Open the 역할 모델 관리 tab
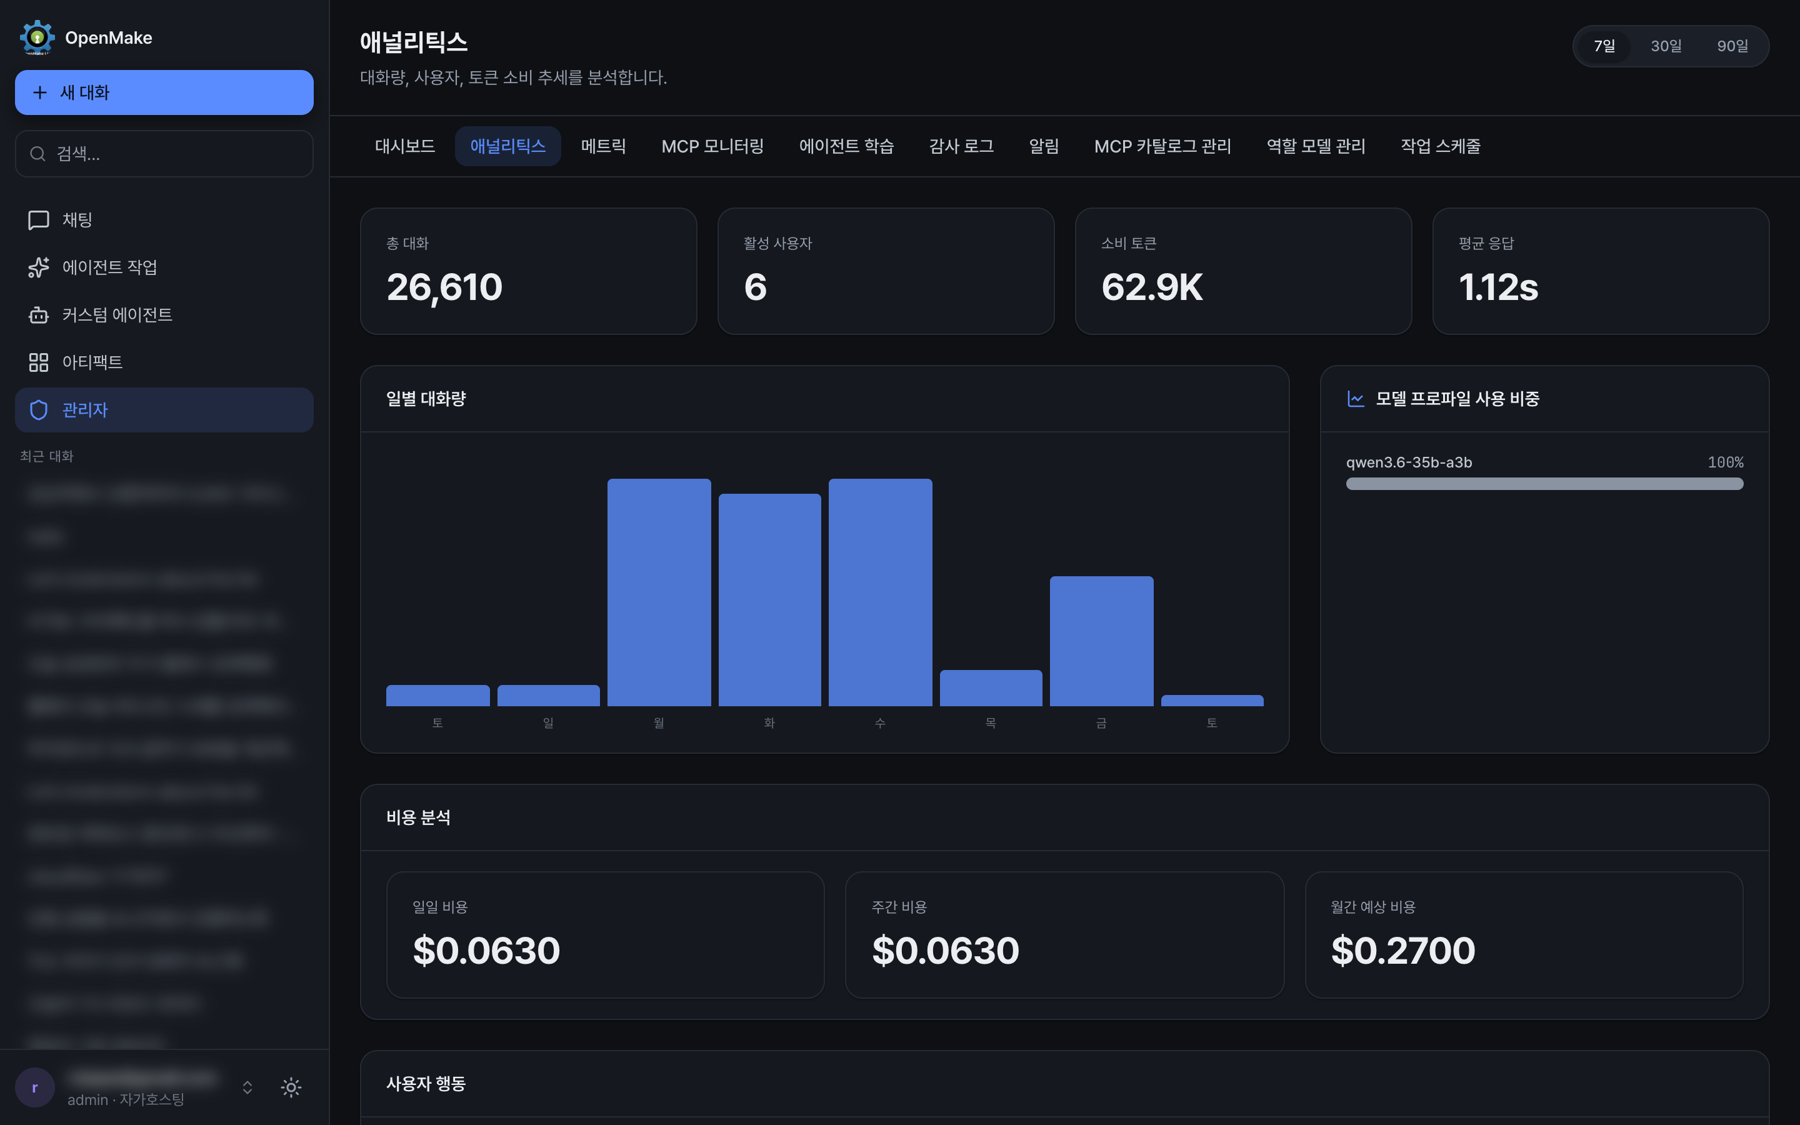 click(x=1316, y=146)
